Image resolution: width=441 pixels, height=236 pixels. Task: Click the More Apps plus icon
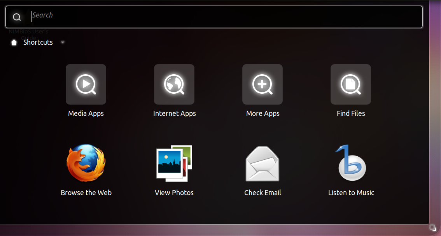pyautogui.click(x=262, y=84)
